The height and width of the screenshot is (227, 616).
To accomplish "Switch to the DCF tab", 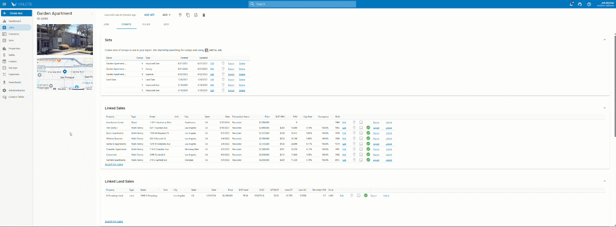I will pyautogui.click(x=166, y=24).
